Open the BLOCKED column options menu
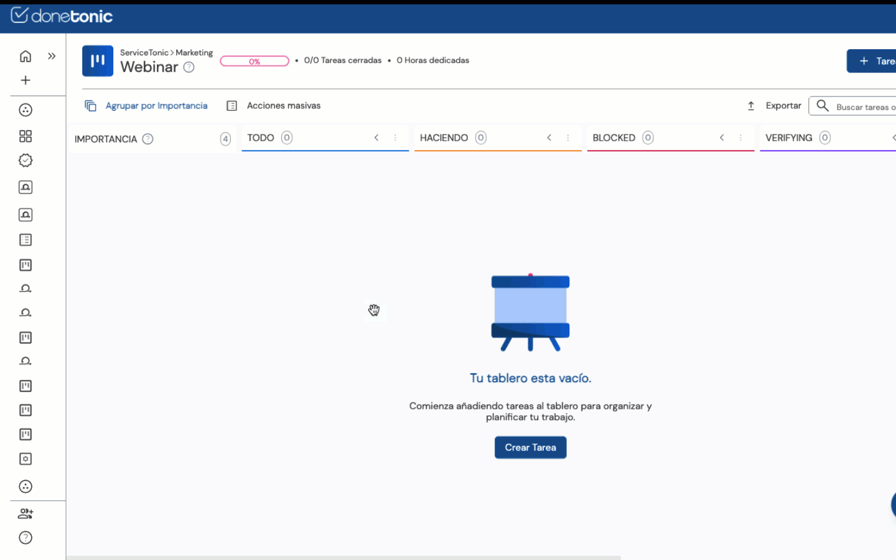The image size is (896, 560). point(740,138)
